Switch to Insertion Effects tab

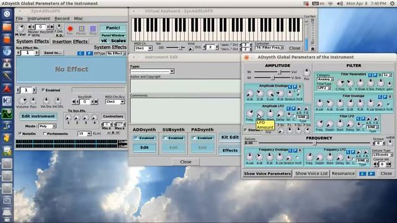pyautogui.click(x=70, y=42)
